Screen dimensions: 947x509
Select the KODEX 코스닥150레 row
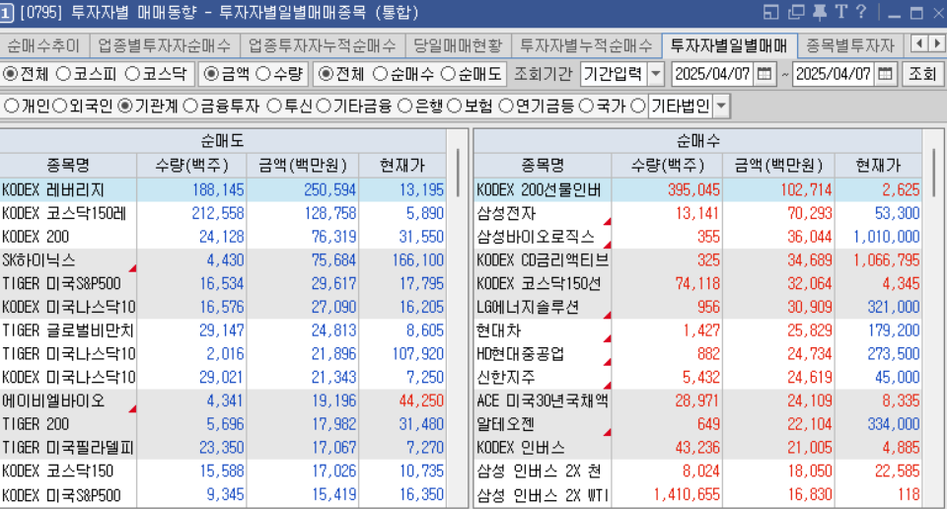(x=223, y=213)
